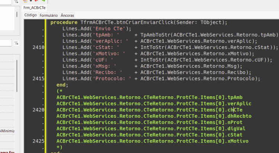
Task: Click the commented line ending in .cStat
Action: point(150,135)
